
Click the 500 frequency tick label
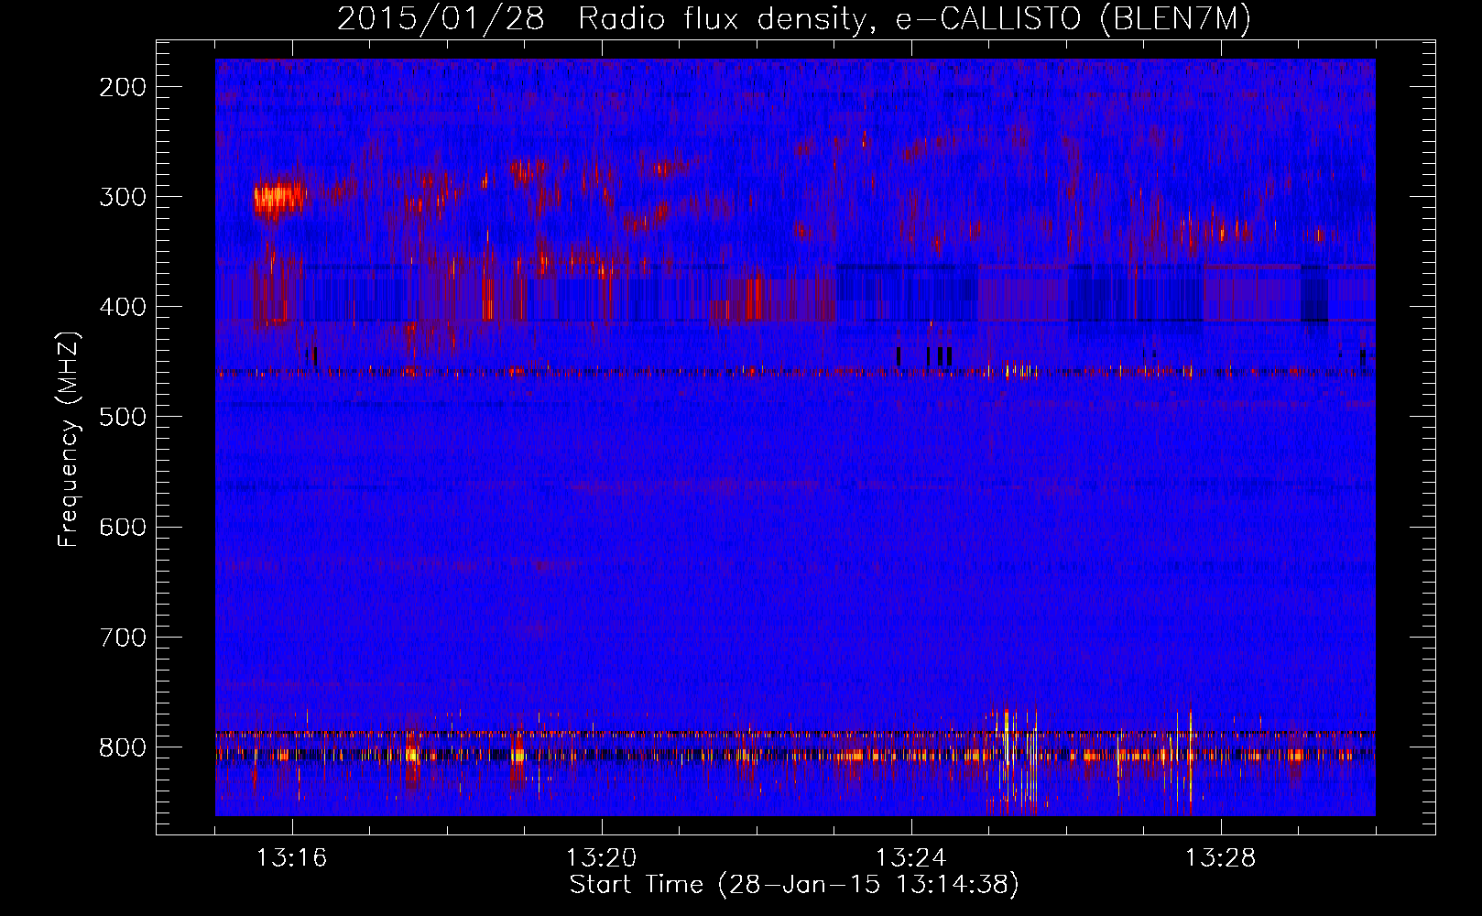pyautogui.click(x=122, y=417)
